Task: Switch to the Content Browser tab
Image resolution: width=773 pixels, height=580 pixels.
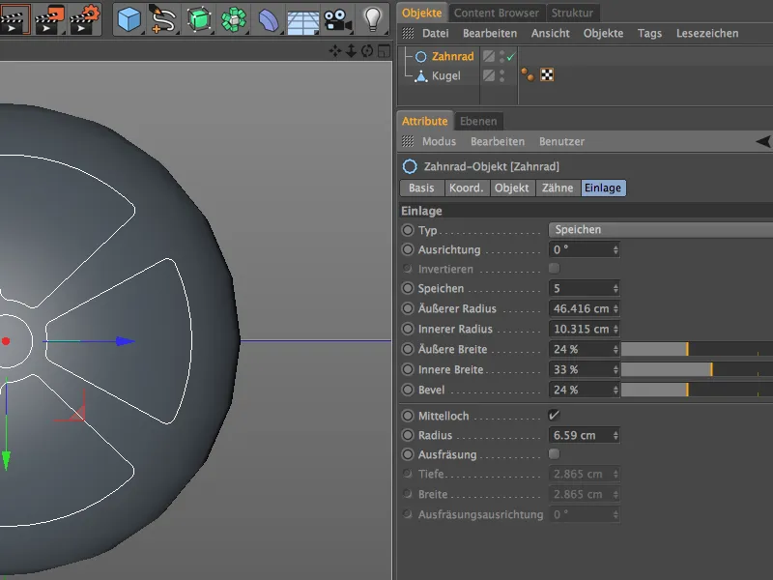Action: (497, 13)
